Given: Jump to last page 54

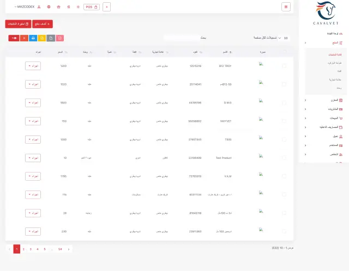Looking at the screenshot, I should point(60,249).
